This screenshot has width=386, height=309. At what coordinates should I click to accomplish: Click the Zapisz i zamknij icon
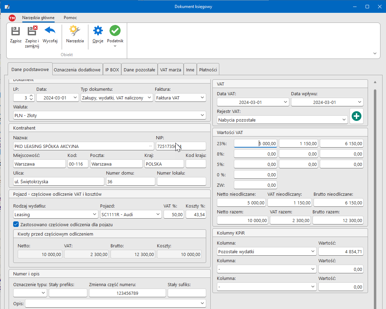pos(32,32)
